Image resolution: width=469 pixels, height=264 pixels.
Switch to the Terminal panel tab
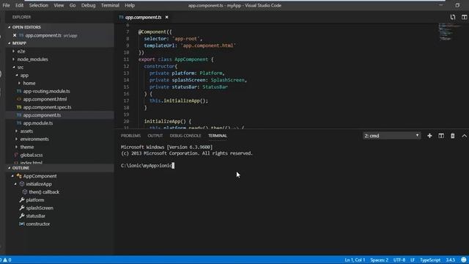tap(218, 136)
